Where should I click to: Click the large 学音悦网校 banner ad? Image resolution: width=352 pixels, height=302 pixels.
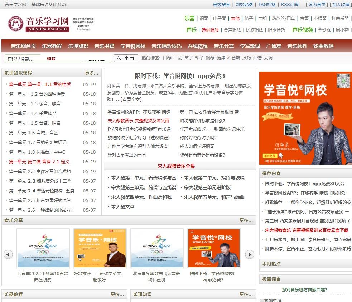click(305, 118)
